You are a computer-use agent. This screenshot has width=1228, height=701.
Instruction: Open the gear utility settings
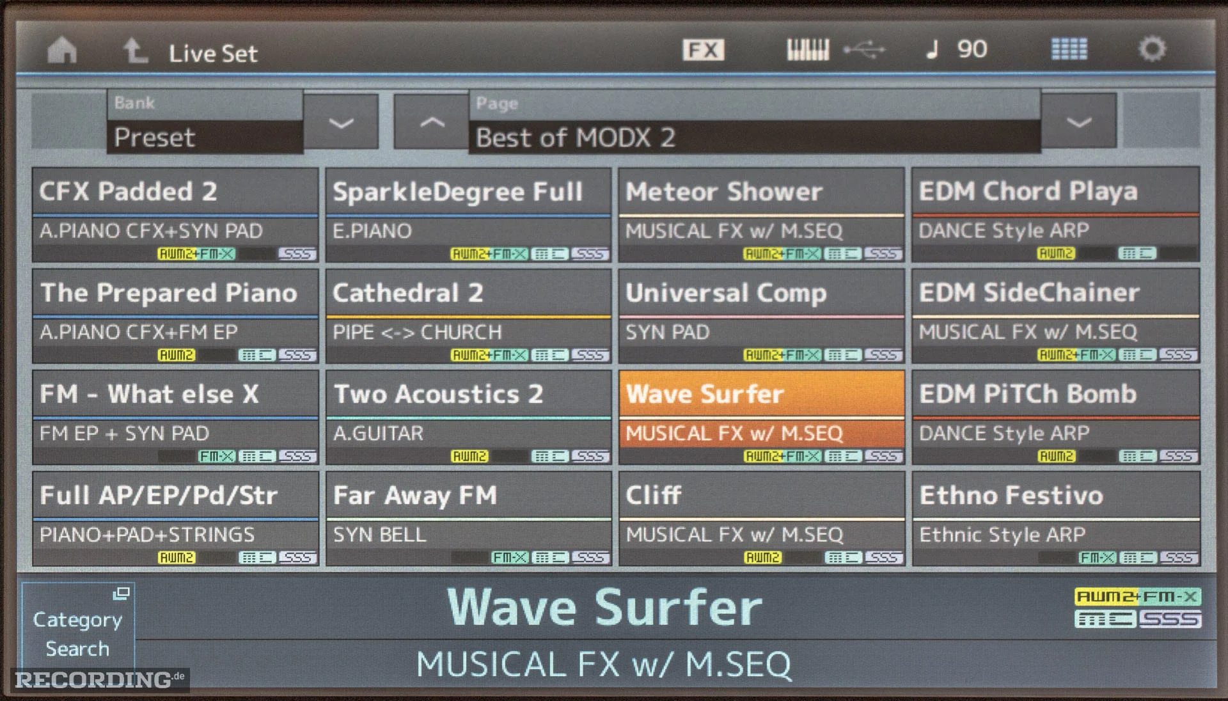(1152, 49)
